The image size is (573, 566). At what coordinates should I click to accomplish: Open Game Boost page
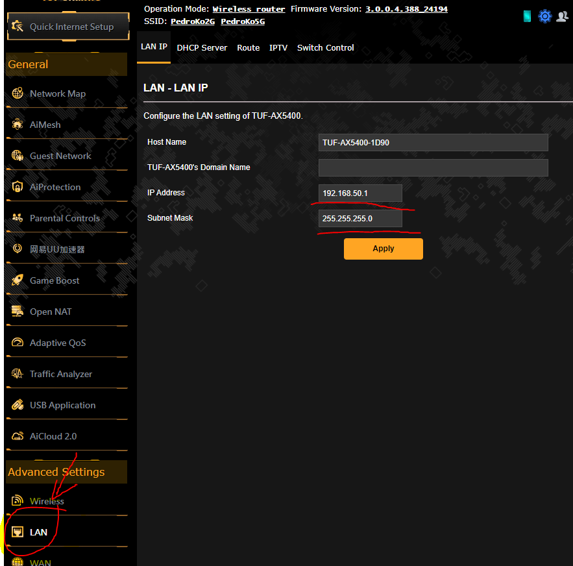(x=67, y=280)
